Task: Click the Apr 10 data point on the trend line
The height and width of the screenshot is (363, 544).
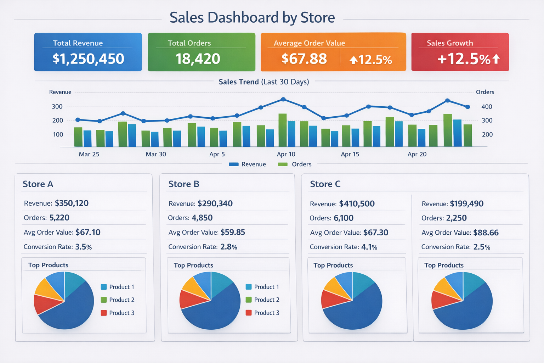Action: pyautogui.click(x=283, y=100)
